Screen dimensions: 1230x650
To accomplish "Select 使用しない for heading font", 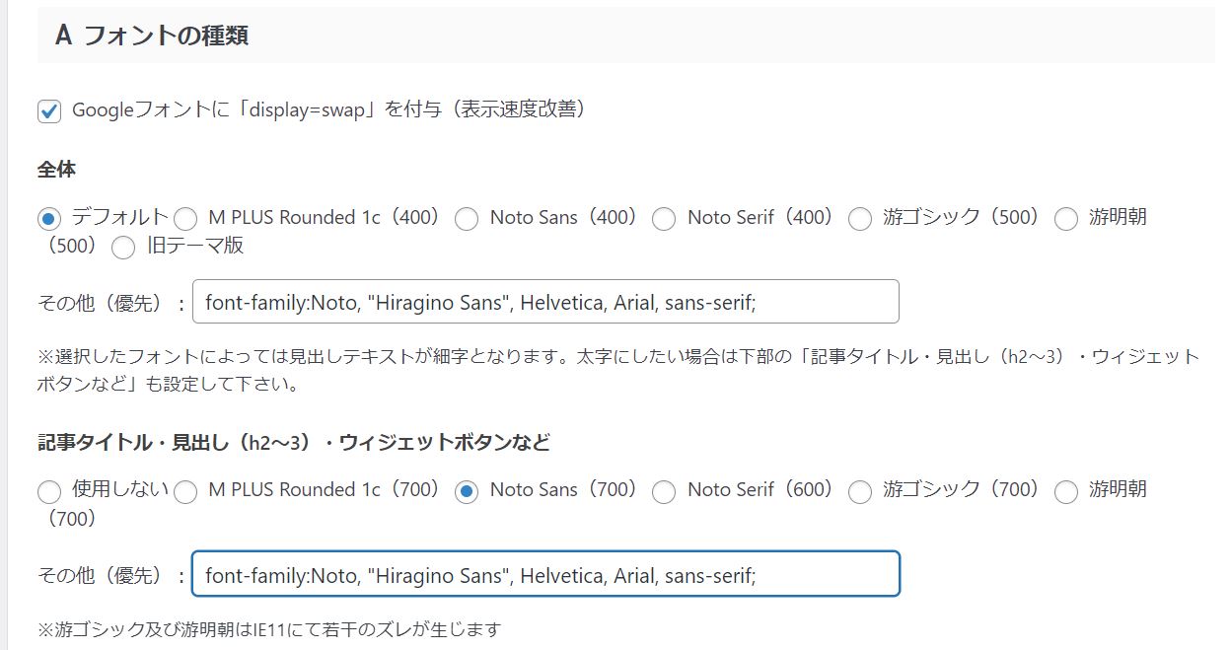I will pos(49,490).
